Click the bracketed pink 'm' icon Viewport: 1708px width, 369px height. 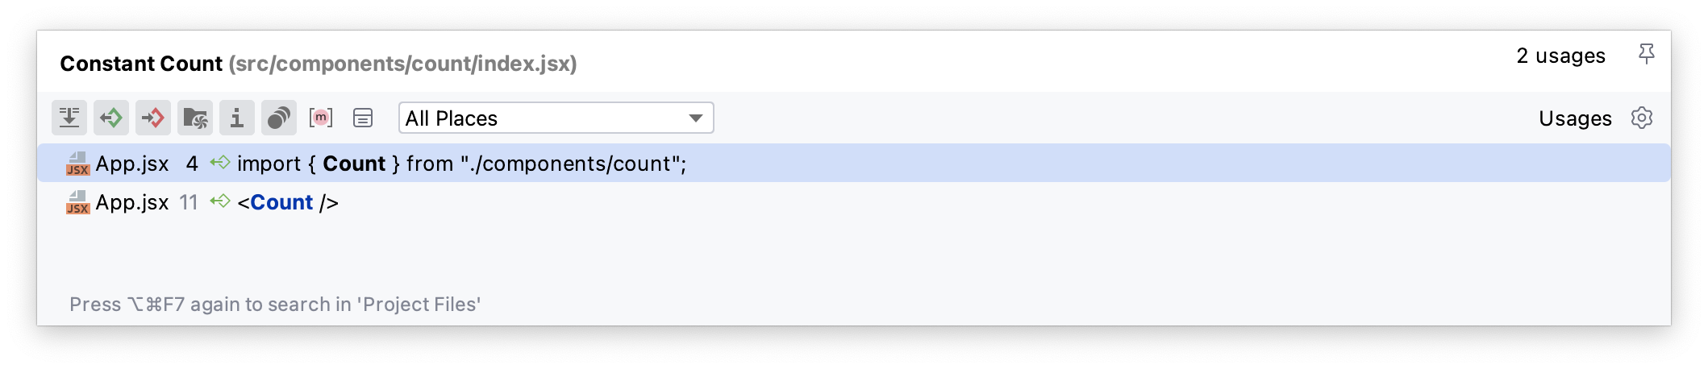[x=321, y=118]
